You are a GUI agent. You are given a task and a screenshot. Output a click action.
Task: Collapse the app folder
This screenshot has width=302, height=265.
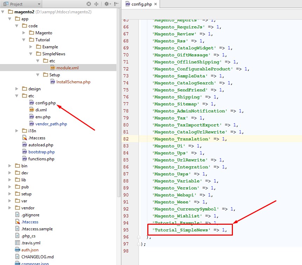click(9, 19)
